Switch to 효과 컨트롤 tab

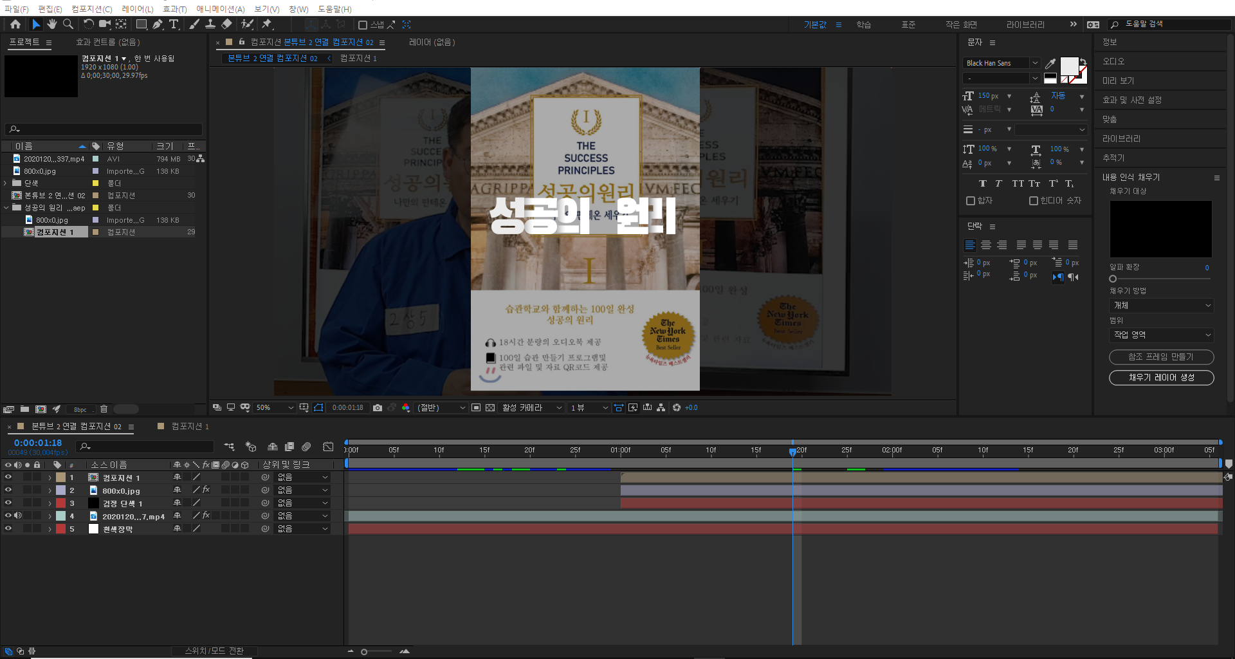coord(107,42)
